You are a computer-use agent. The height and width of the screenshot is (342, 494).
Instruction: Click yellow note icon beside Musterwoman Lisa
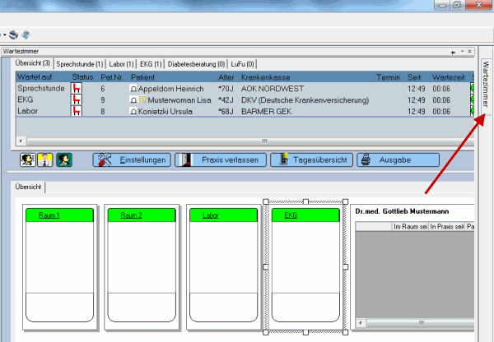[x=142, y=99]
